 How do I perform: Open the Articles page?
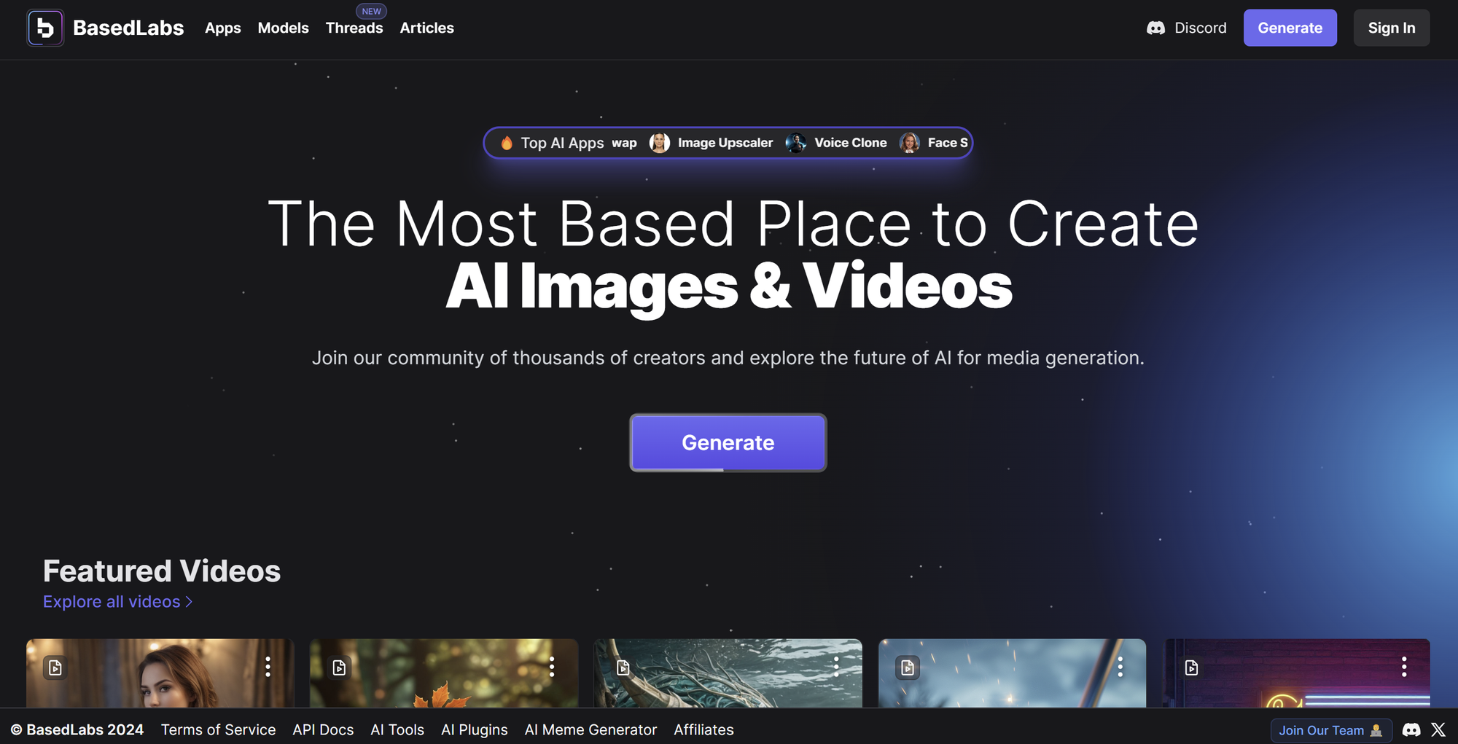click(x=426, y=28)
